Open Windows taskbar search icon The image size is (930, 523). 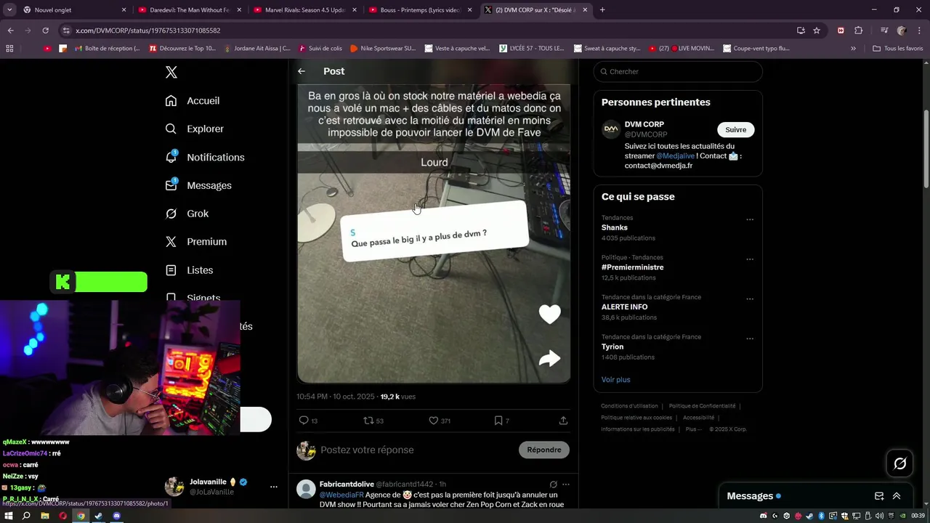(27, 516)
